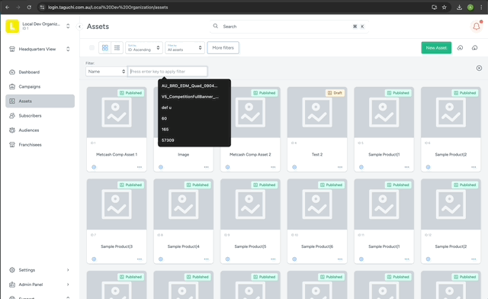Open the Filter by All assets dropdown
The width and height of the screenshot is (488, 299).
click(185, 47)
